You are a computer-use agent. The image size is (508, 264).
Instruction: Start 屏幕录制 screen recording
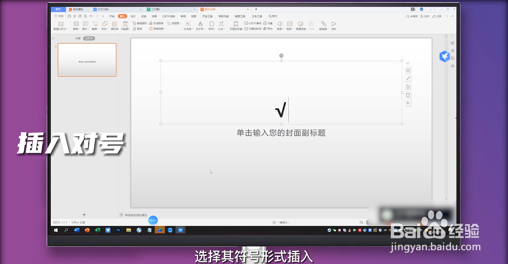[x=301, y=25]
